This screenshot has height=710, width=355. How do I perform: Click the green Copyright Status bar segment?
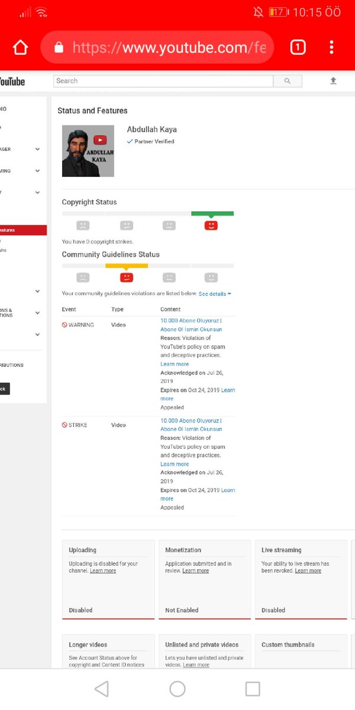pos(212,214)
